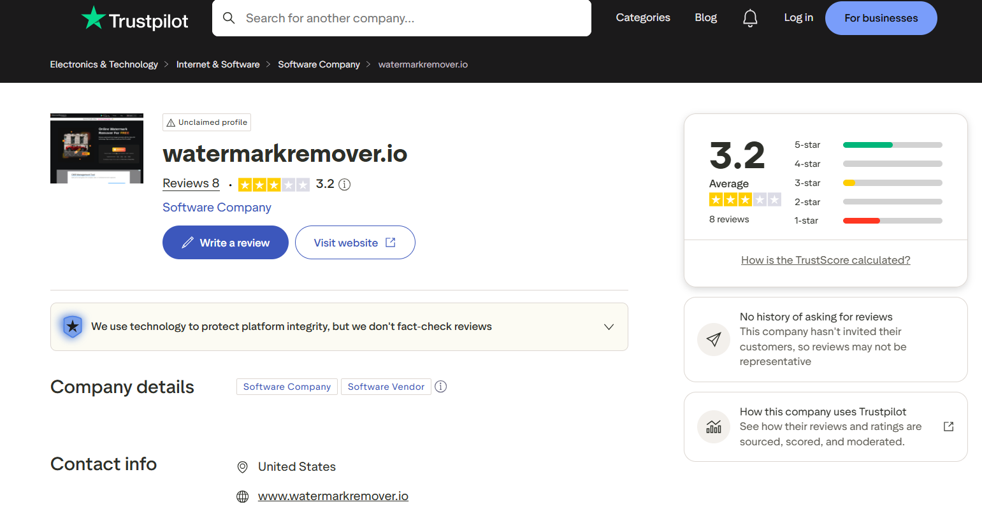This screenshot has width=982, height=523.
Task: Click For businesses button
Action: [881, 18]
